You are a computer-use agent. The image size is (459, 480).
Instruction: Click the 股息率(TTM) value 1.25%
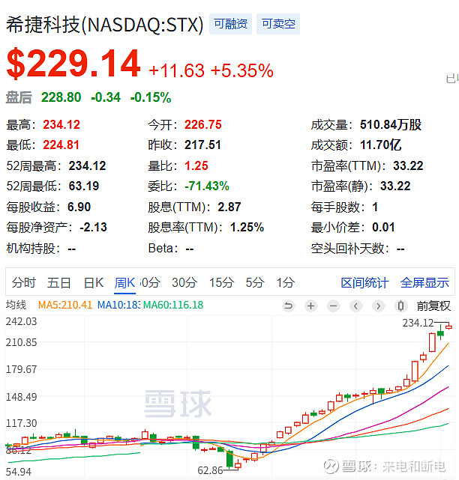pyautogui.click(x=247, y=227)
